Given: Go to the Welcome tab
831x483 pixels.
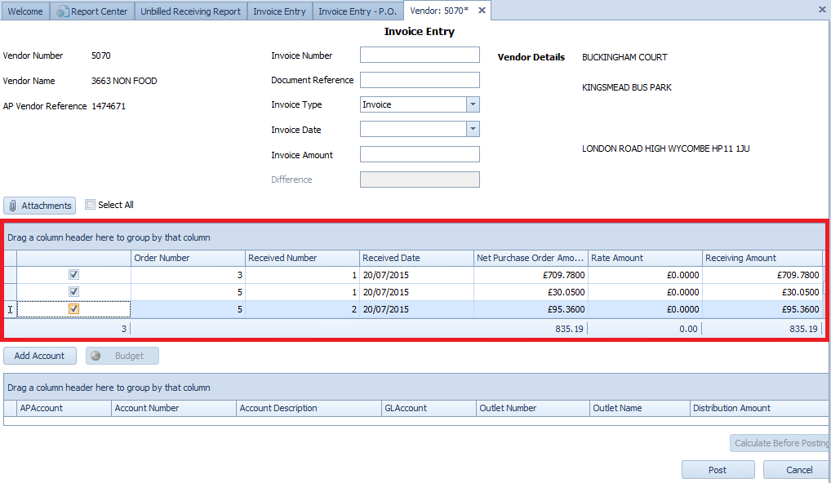Looking at the screenshot, I should point(25,11).
